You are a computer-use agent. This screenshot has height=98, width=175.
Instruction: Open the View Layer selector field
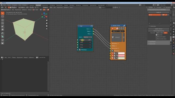coord(164,5)
